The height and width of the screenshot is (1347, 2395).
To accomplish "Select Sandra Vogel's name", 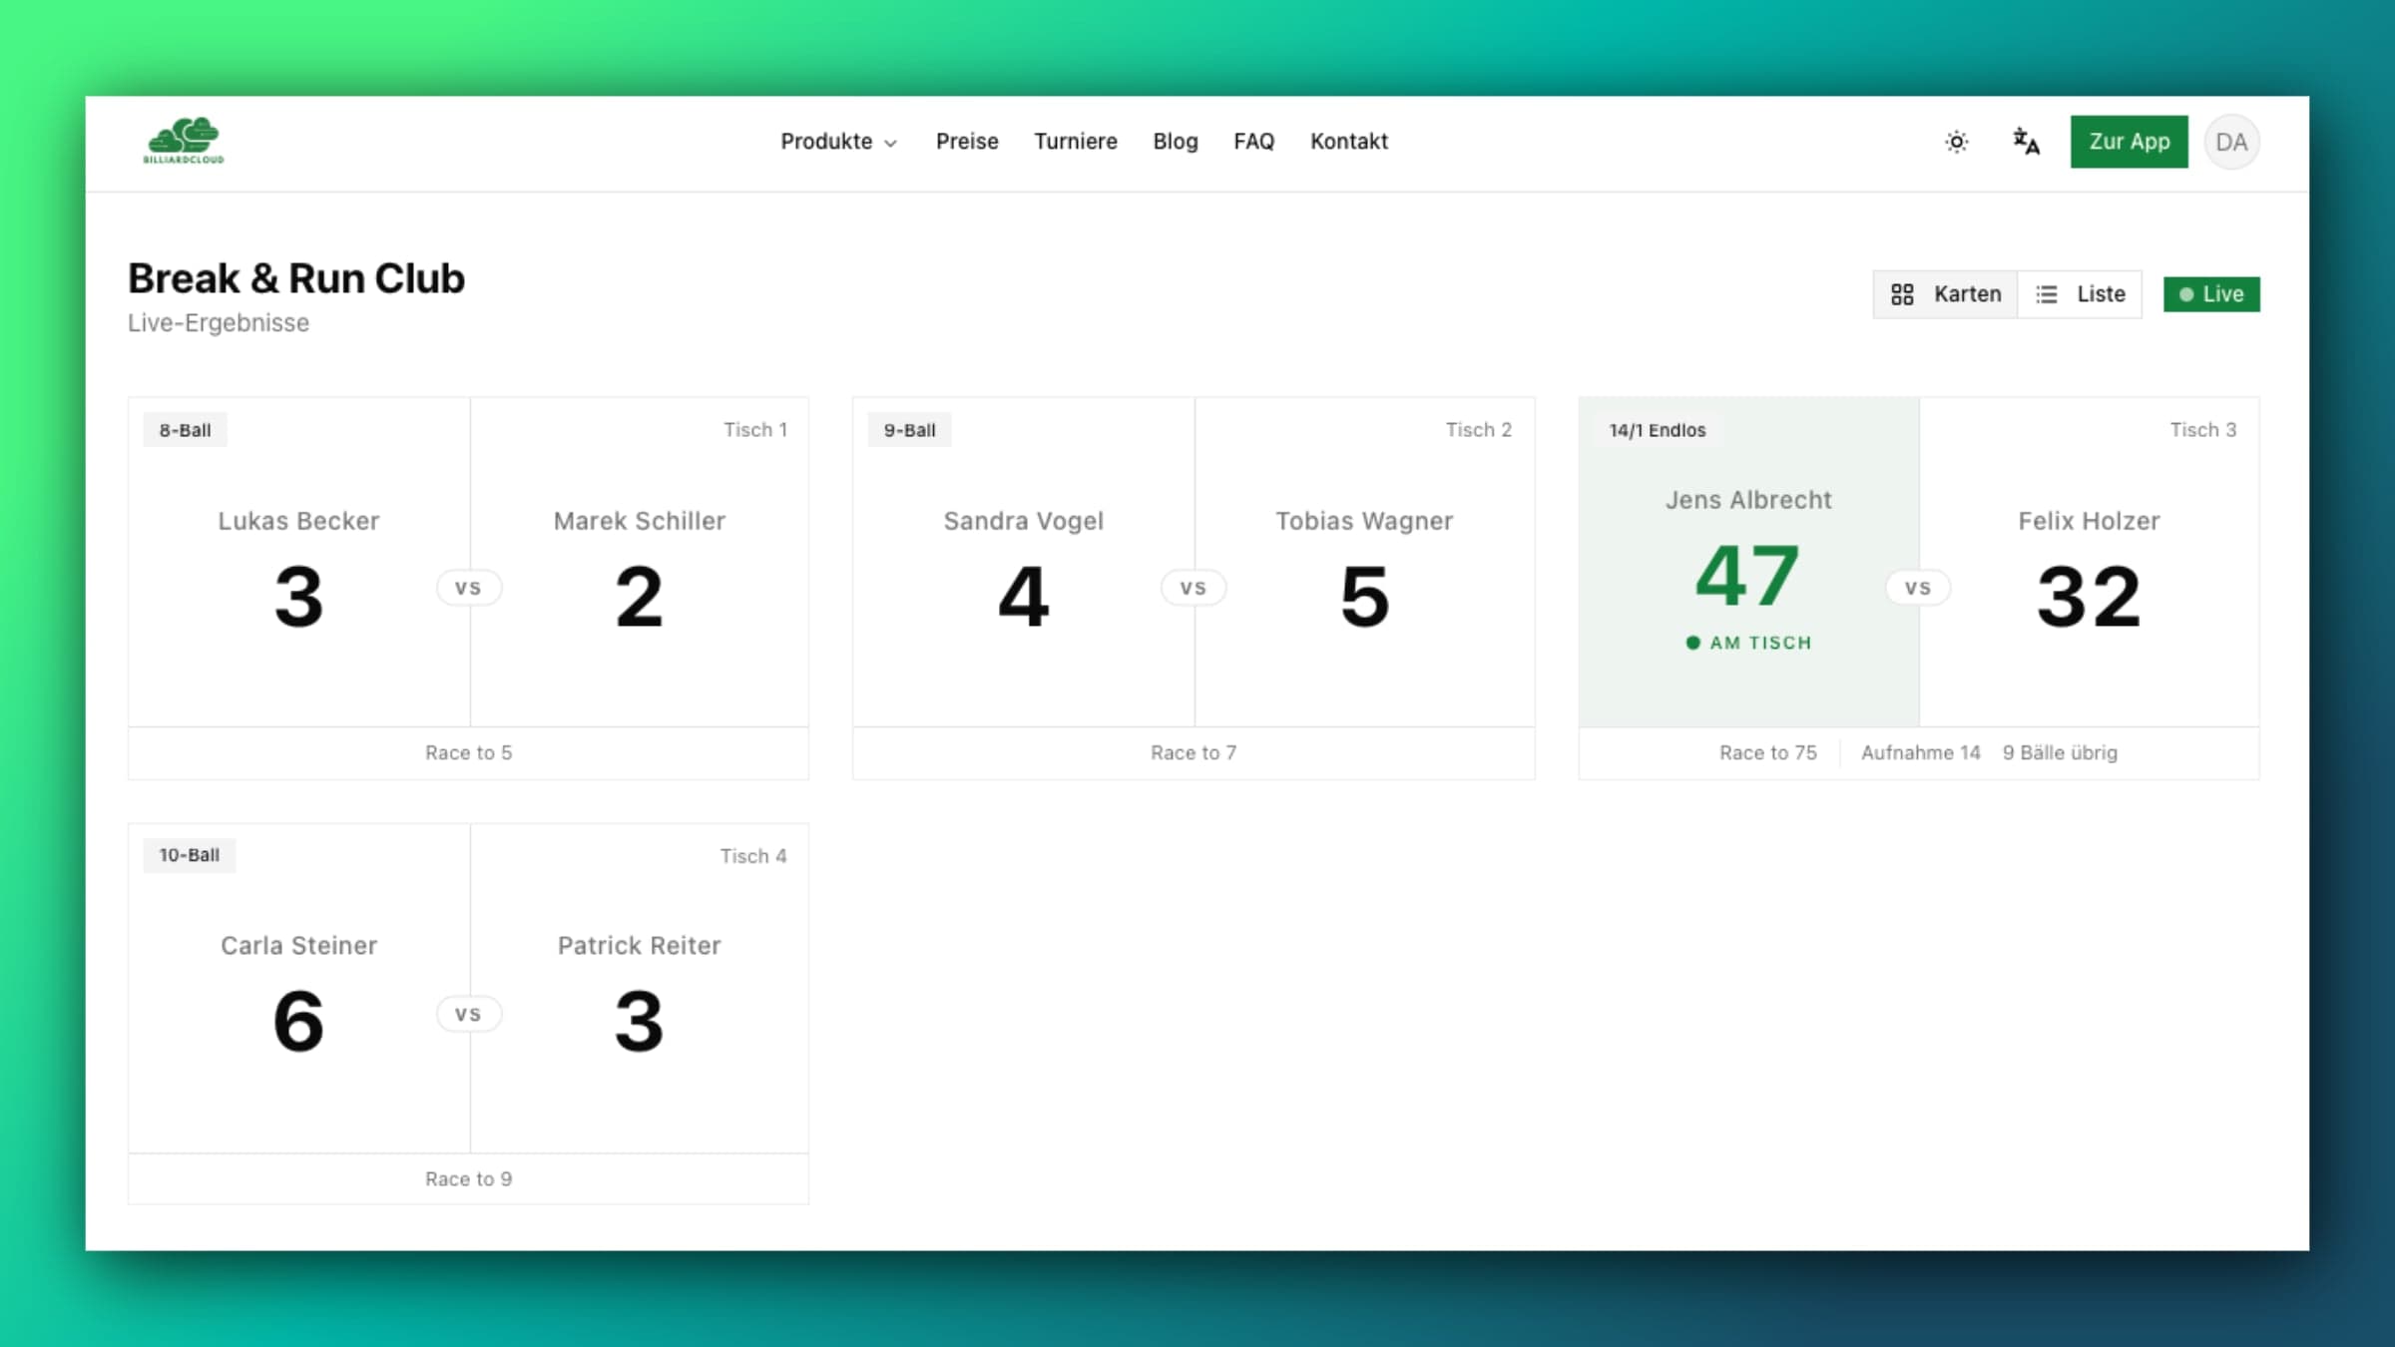I will point(1023,521).
